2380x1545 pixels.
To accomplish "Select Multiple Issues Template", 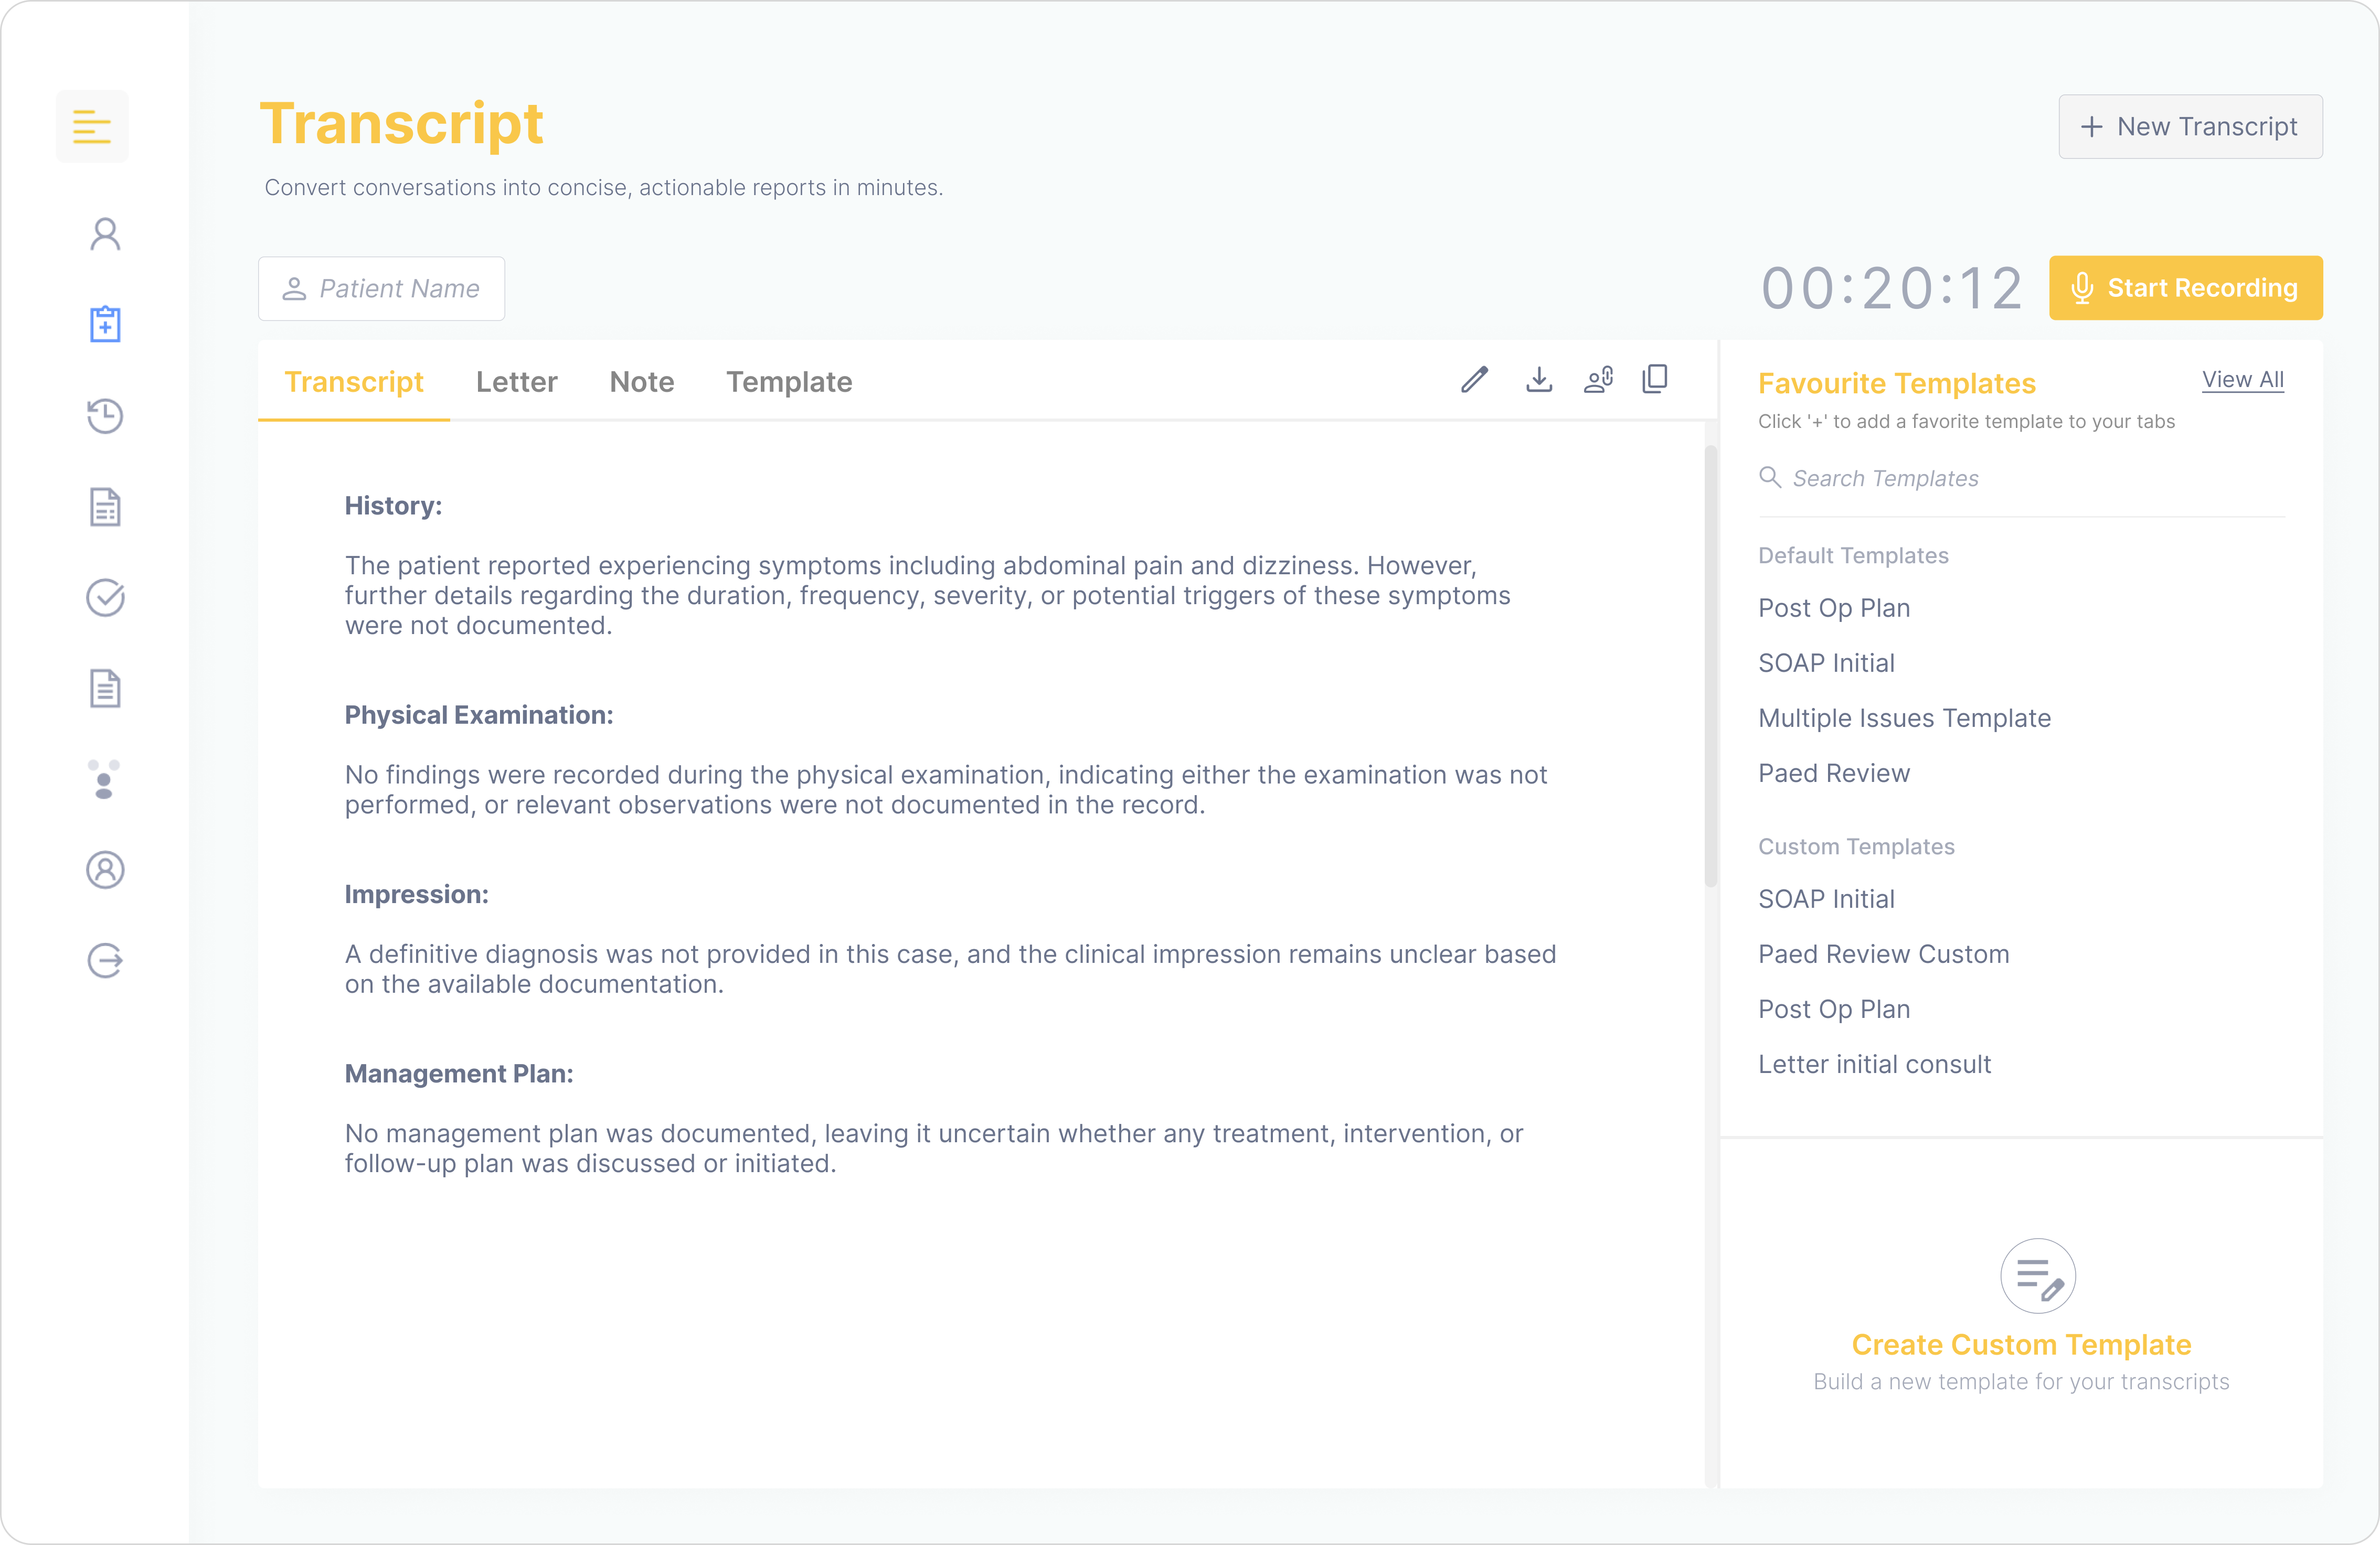I will (x=1904, y=717).
